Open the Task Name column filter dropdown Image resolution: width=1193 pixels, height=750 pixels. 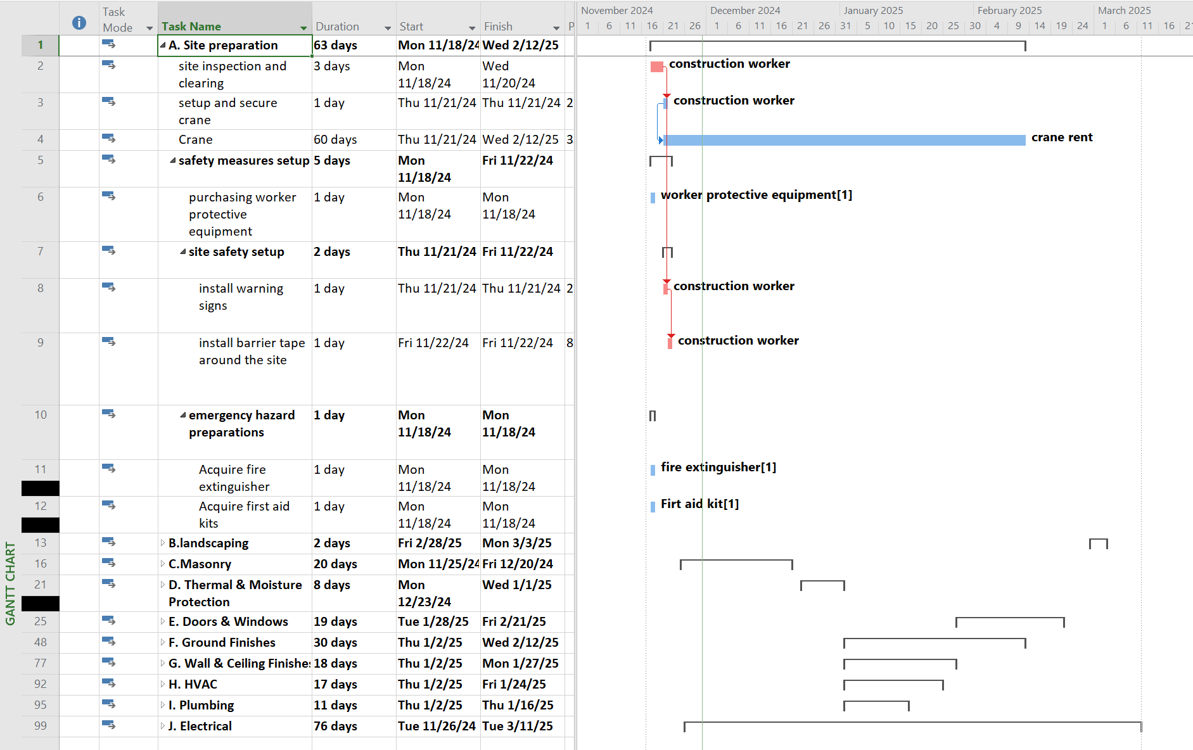[x=303, y=28]
